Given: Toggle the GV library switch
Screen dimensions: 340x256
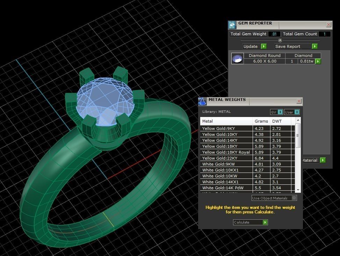Looking at the screenshot, I should pos(280,112).
